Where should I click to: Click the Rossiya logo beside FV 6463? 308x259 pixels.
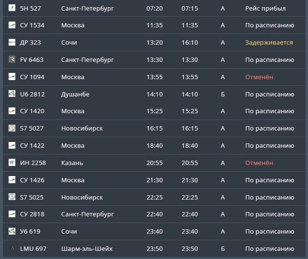[12, 59]
